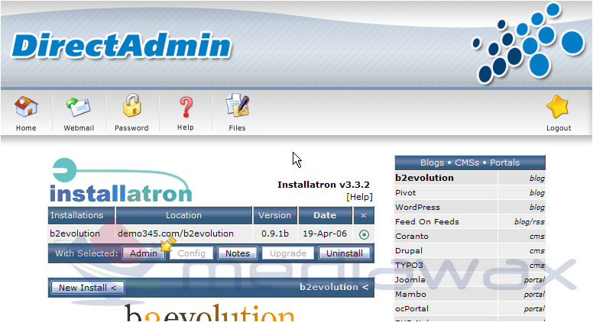Screen dimensions: 593x322
Task: Open Notes for the selected installation
Action: coord(238,253)
